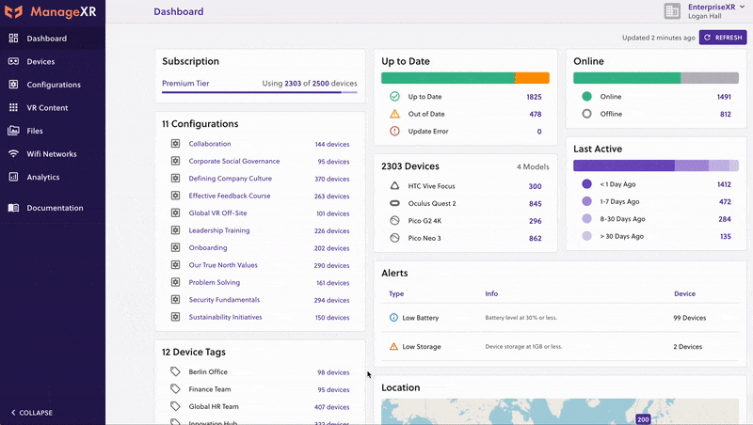Image resolution: width=753 pixels, height=425 pixels.
Task: Open the Collaboration configuration link
Action: point(210,144)
